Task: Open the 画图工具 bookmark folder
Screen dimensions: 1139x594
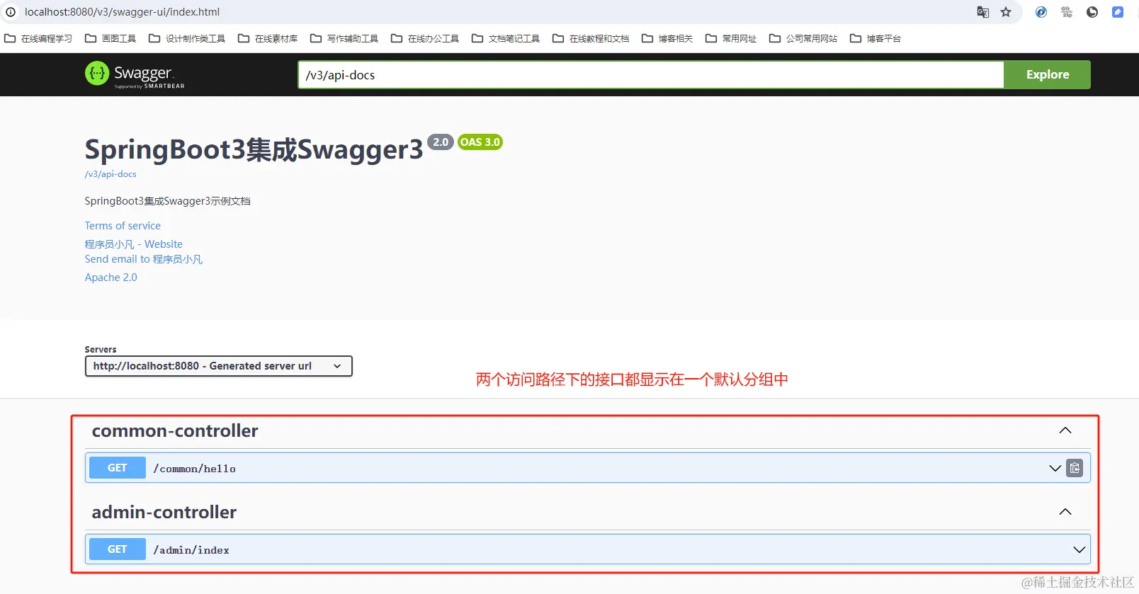Action: (x=110, y=38)
